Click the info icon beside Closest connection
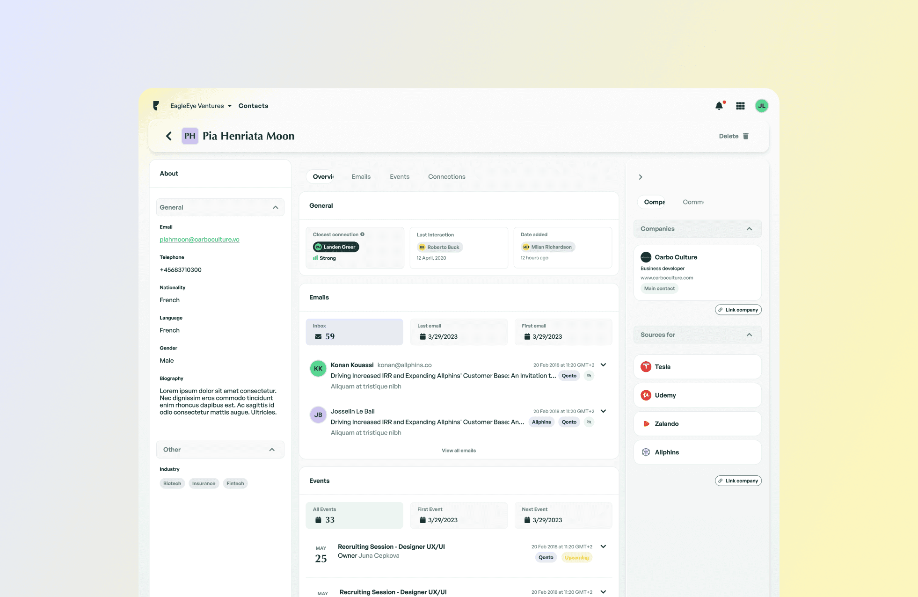The image size is (918, 597). click(362, 234)
